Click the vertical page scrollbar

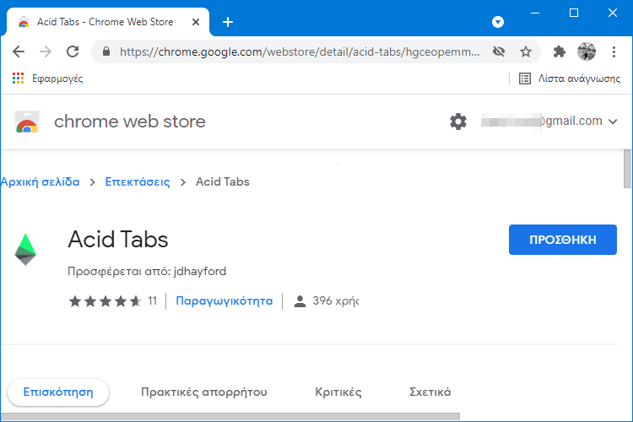click(x=627, y=169)
